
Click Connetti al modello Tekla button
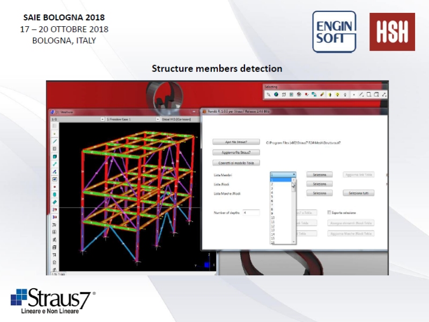[236, 163]
